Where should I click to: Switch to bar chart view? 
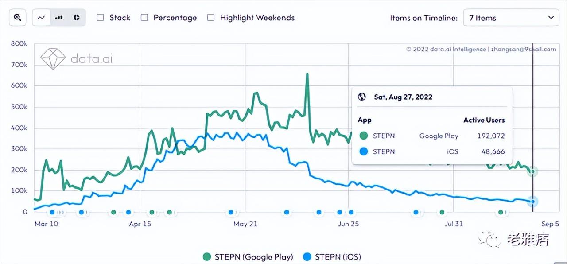(x=58, y=18)
